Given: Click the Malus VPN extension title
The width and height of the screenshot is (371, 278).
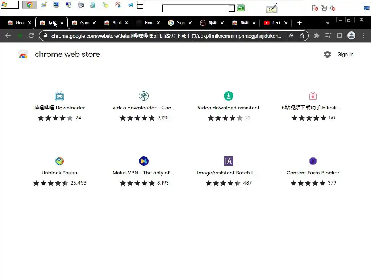Looking at the screenshot, I should click(x=143, y=173).
